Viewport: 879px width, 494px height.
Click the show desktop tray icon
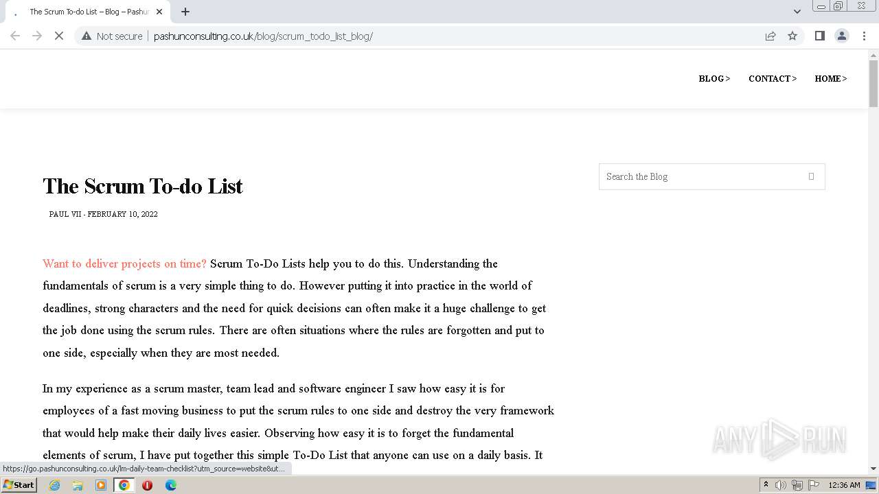coord(871,485)
